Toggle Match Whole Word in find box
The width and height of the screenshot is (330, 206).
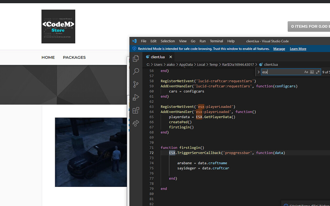[312, 72]
